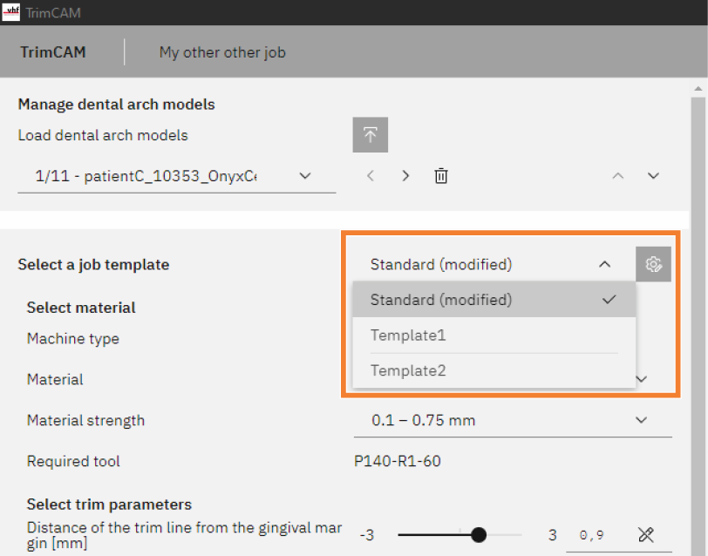Click the down chevron beside the trash icon
The height and width of the screenshot is (556, 708).
653,176
